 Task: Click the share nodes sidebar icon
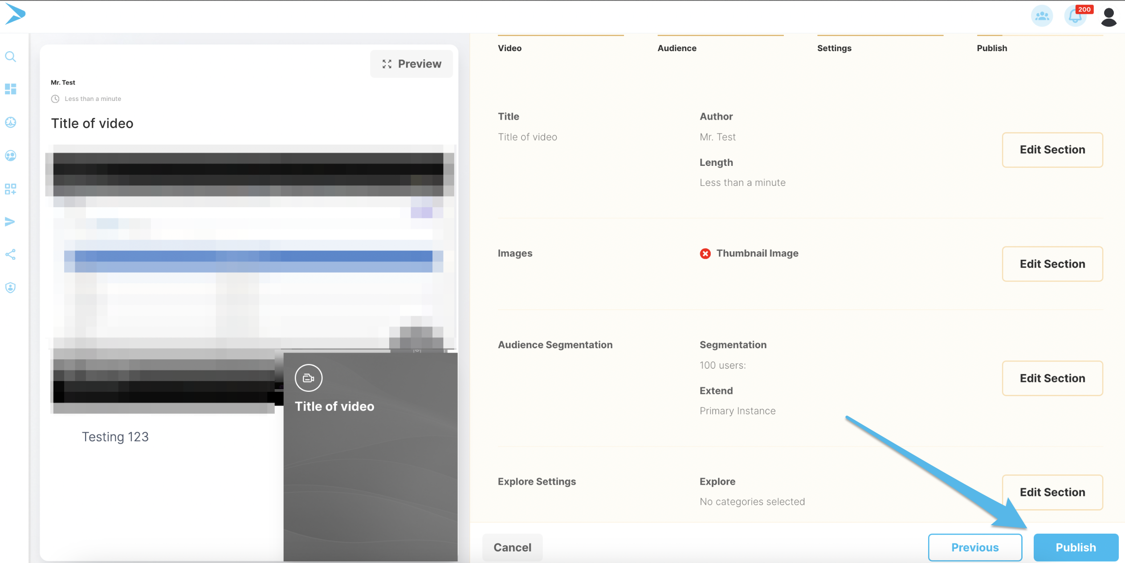pyautogui.click(x=11, y=254)
